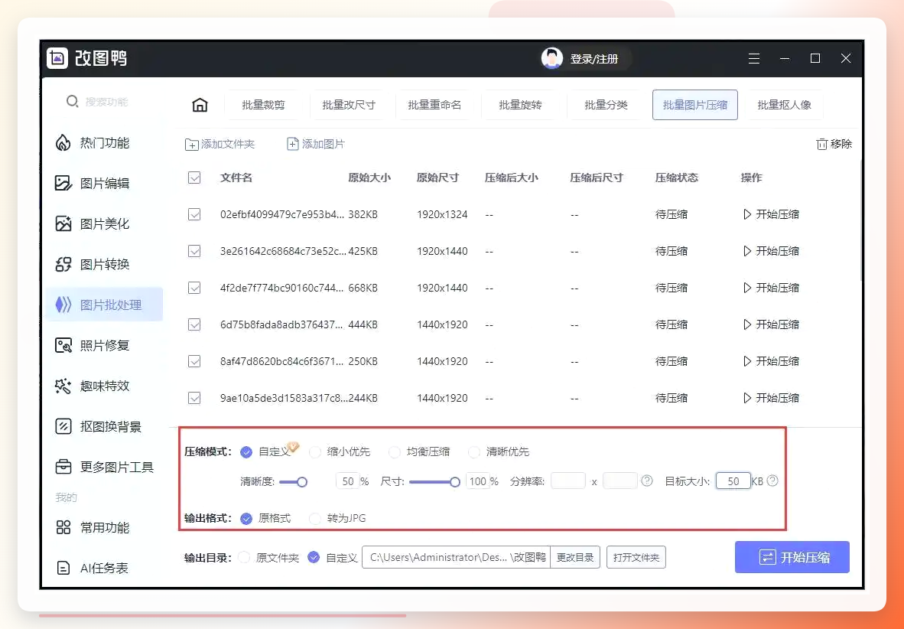Click 668KB original size cell
The image size is (904, 629).
tap(363, 288)
